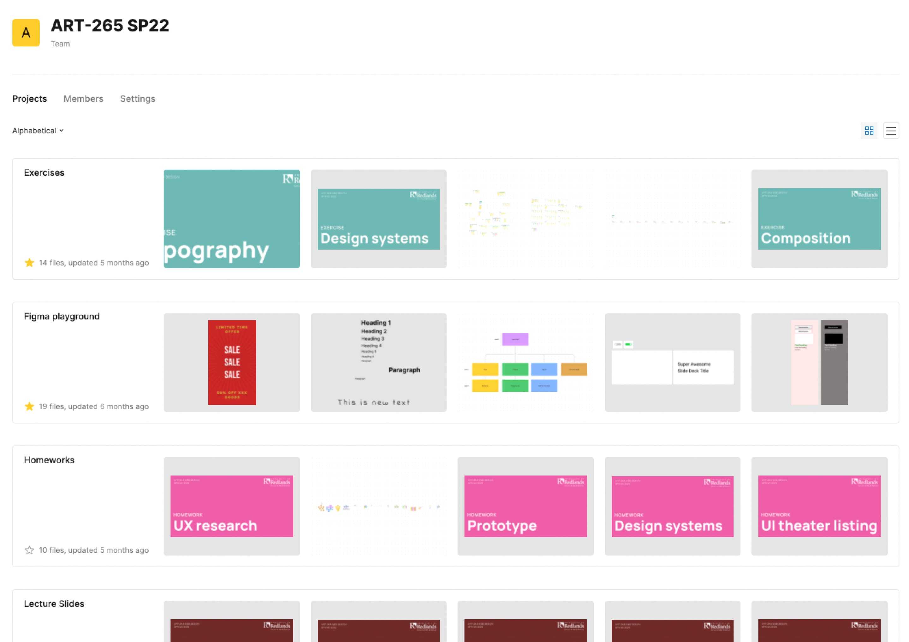Open the Homeworks project title

click(x=49, y=460)
